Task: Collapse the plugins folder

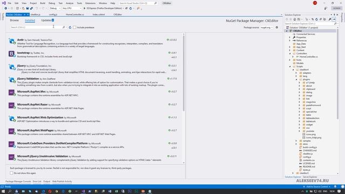Action: [x=296, y=79]
